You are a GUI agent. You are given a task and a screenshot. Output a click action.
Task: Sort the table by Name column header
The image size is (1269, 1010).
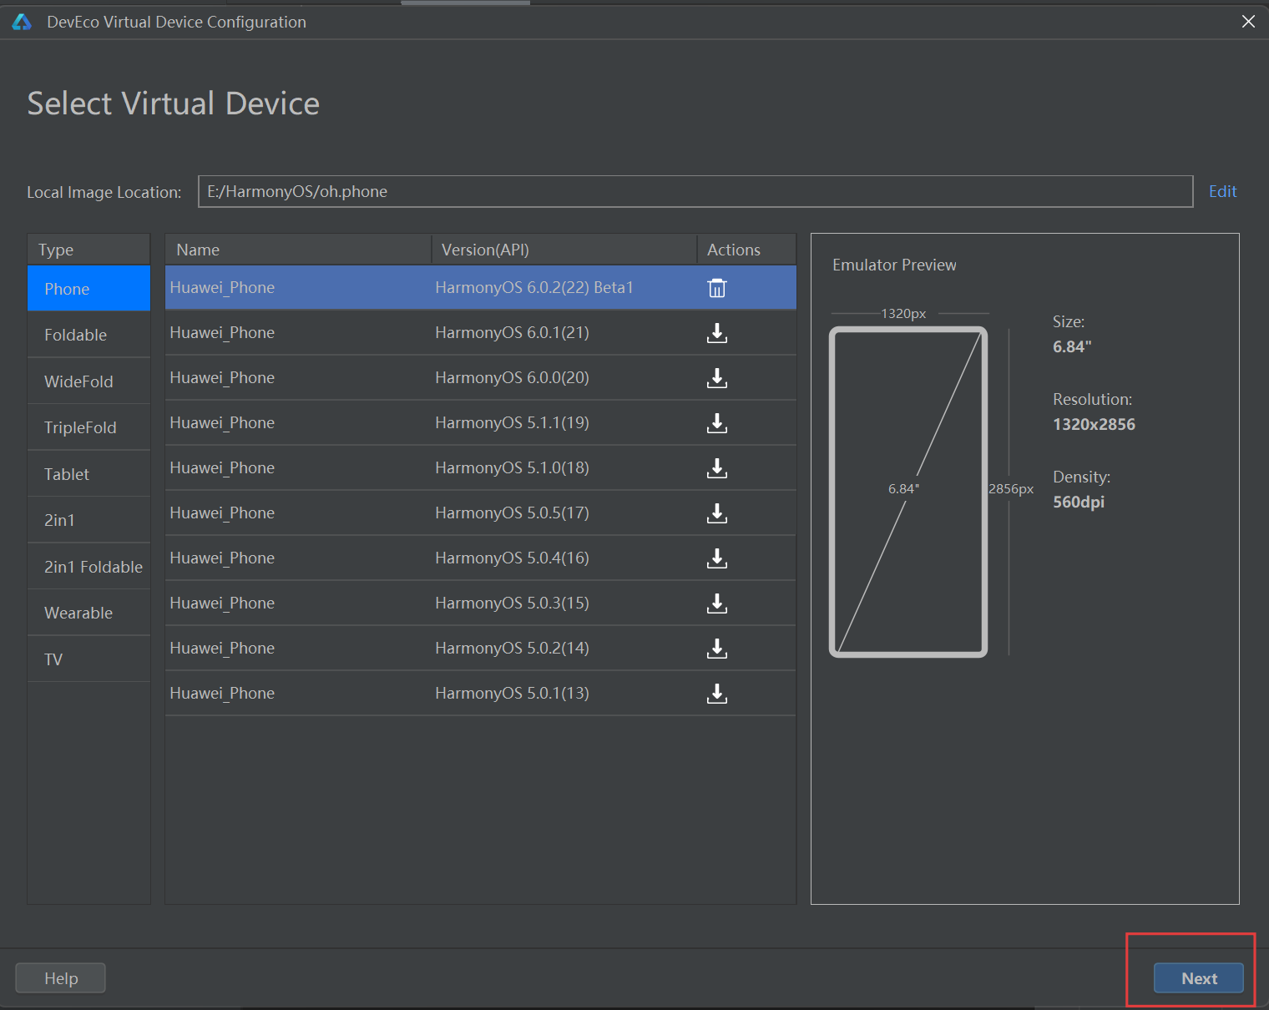click(298, 250)
